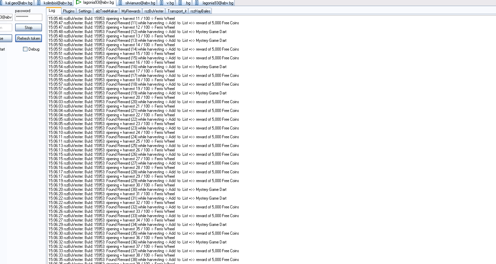Enable the Debug checkbox
The height and width of the screenshot is (264, 496).
tap(25, 49)
